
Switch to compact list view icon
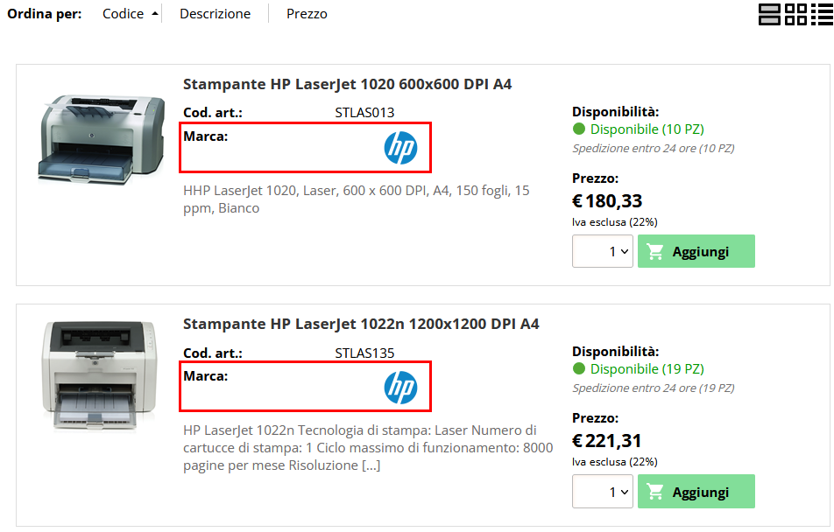click(x=822, y=14)
